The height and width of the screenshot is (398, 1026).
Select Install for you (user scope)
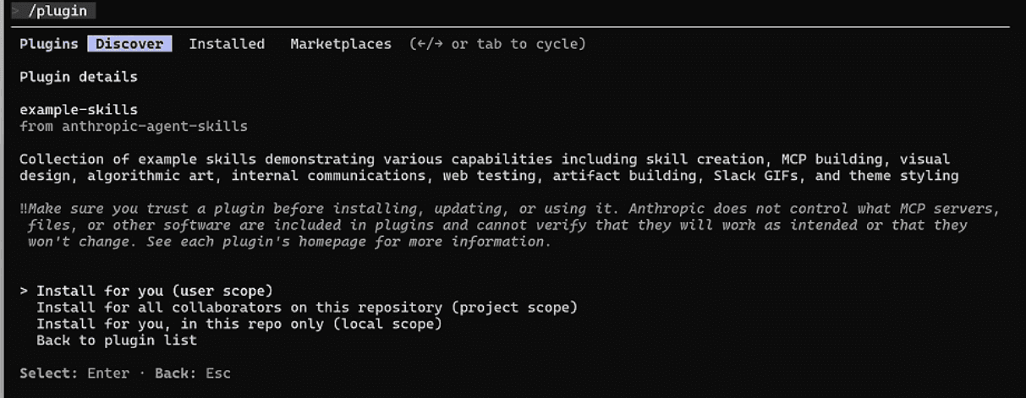point(155,291)
